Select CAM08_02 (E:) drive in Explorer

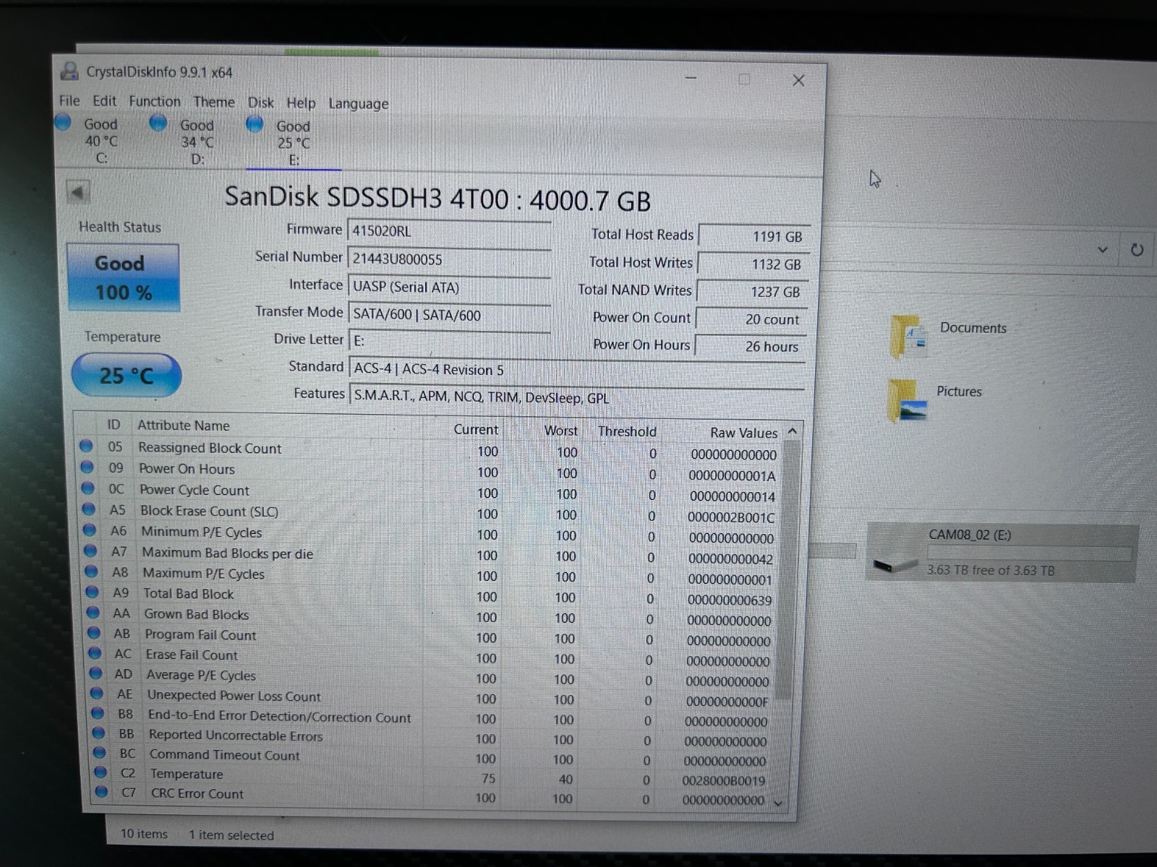(x=1002, y=553)
